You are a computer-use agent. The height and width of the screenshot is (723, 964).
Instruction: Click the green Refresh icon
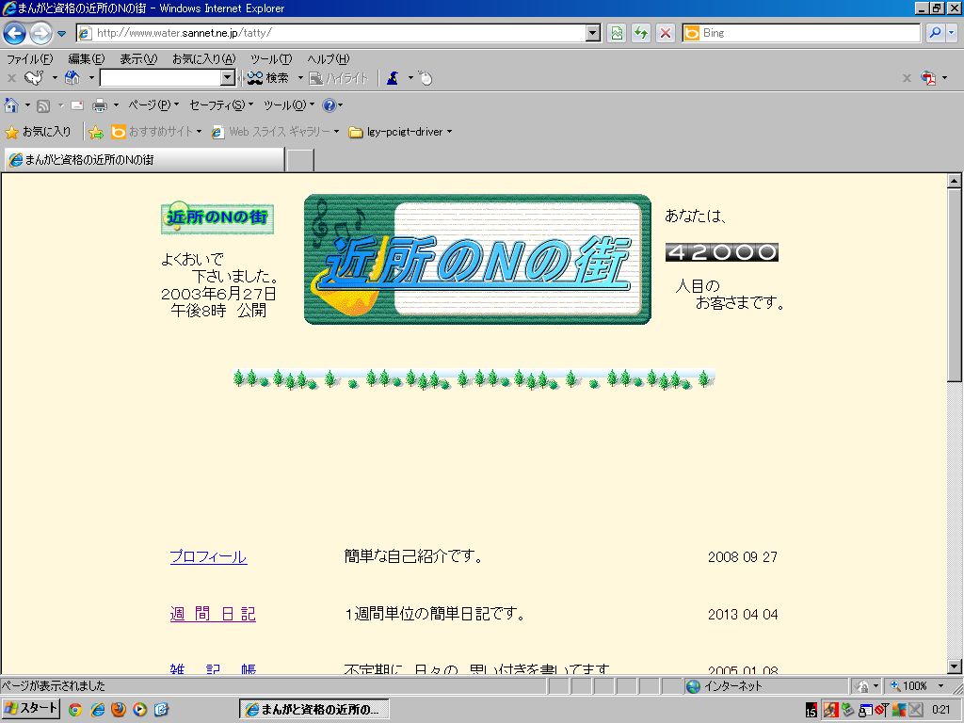tap(640, 33)
